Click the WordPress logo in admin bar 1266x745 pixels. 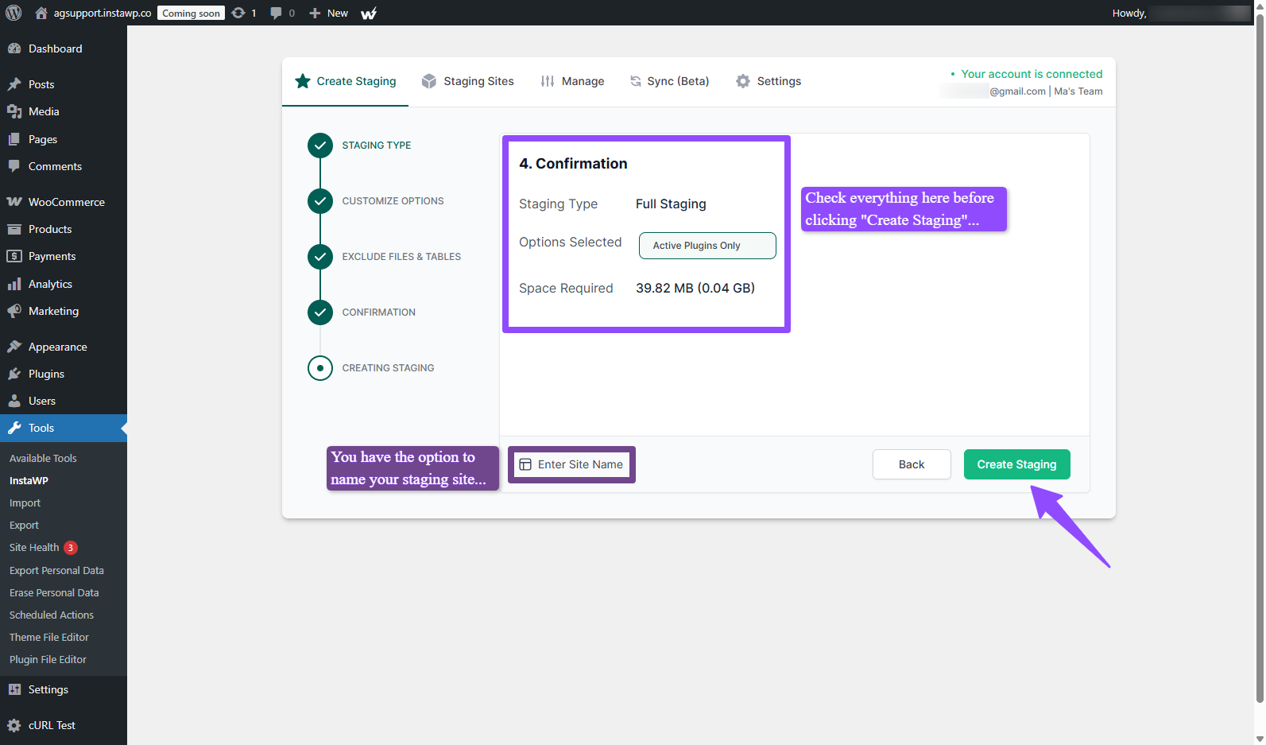(14, 13)
